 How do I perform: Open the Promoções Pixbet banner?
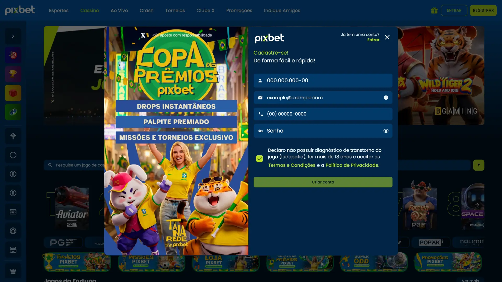448,262
